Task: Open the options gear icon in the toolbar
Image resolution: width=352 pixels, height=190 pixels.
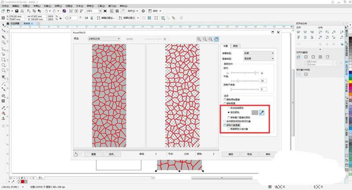Action: point(143,10)
